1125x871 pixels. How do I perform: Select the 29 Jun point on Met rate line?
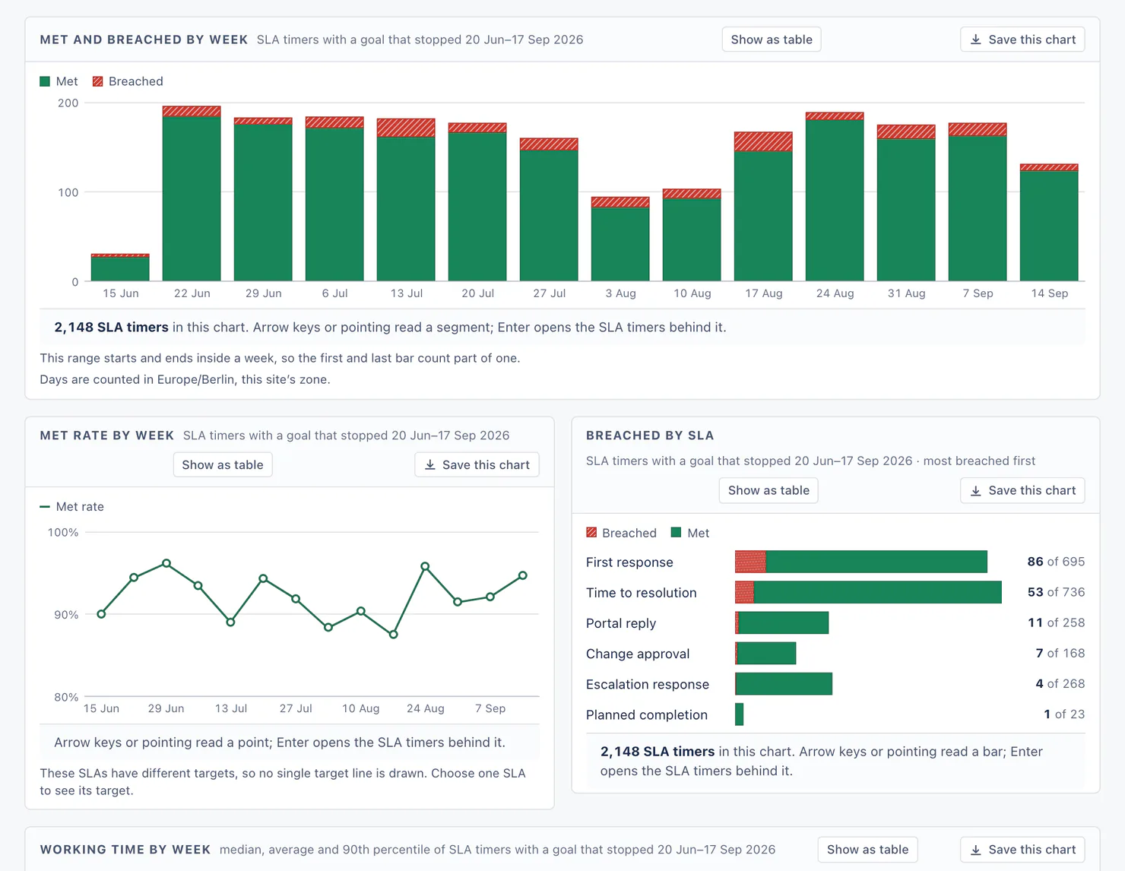click(x=166, y=563)
